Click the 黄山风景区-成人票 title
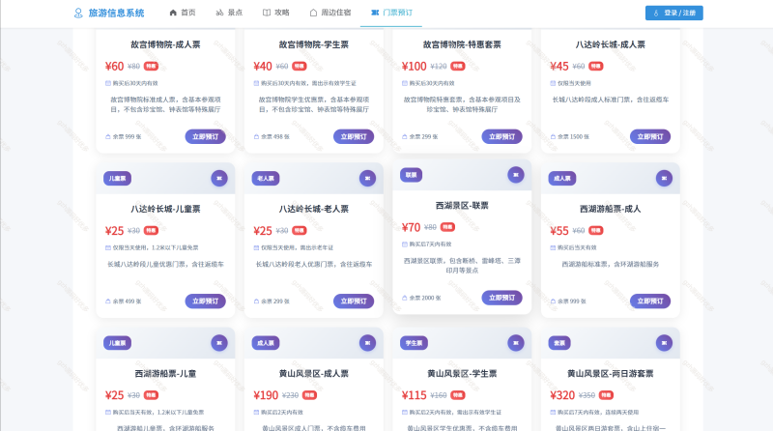773x431 pixels. tap(313, 374)
